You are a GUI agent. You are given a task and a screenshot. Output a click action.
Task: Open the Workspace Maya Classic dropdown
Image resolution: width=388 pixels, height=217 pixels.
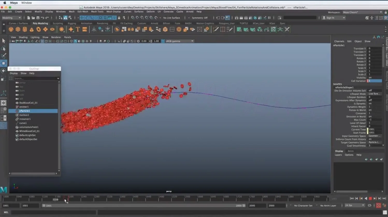pyautogui.click(x=362, y=12)
